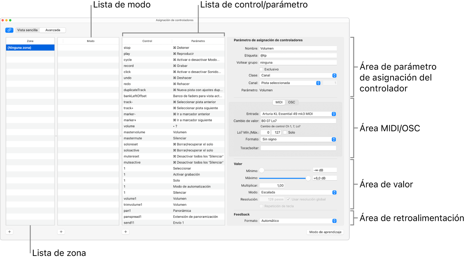
Task: Click the Modo de aprendizaje button
Action: (325, 232)
